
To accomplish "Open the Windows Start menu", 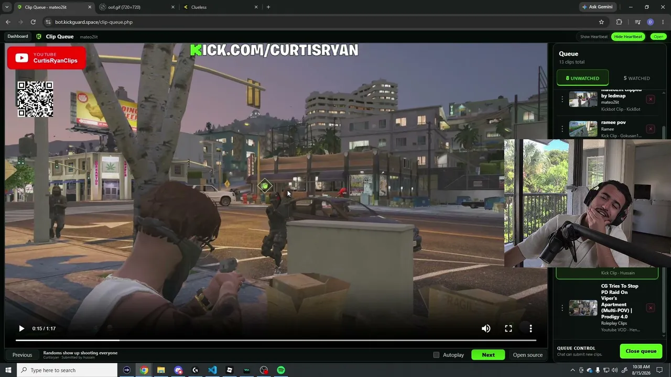I will click(x=8, y=370).
